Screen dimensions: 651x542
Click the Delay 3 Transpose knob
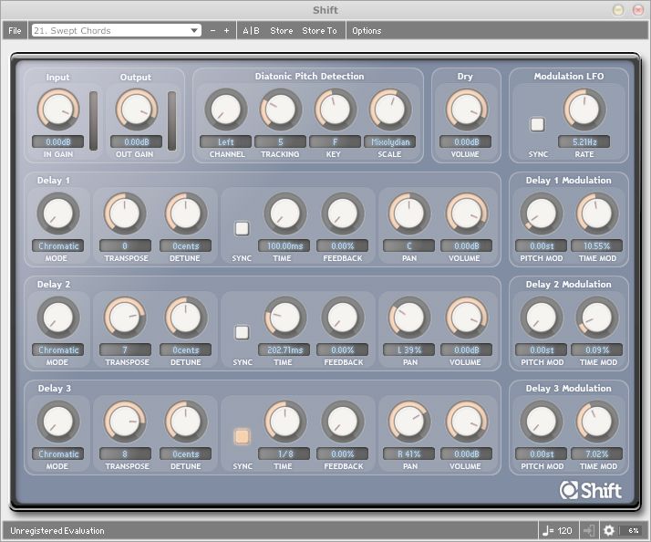coord(125,421)
